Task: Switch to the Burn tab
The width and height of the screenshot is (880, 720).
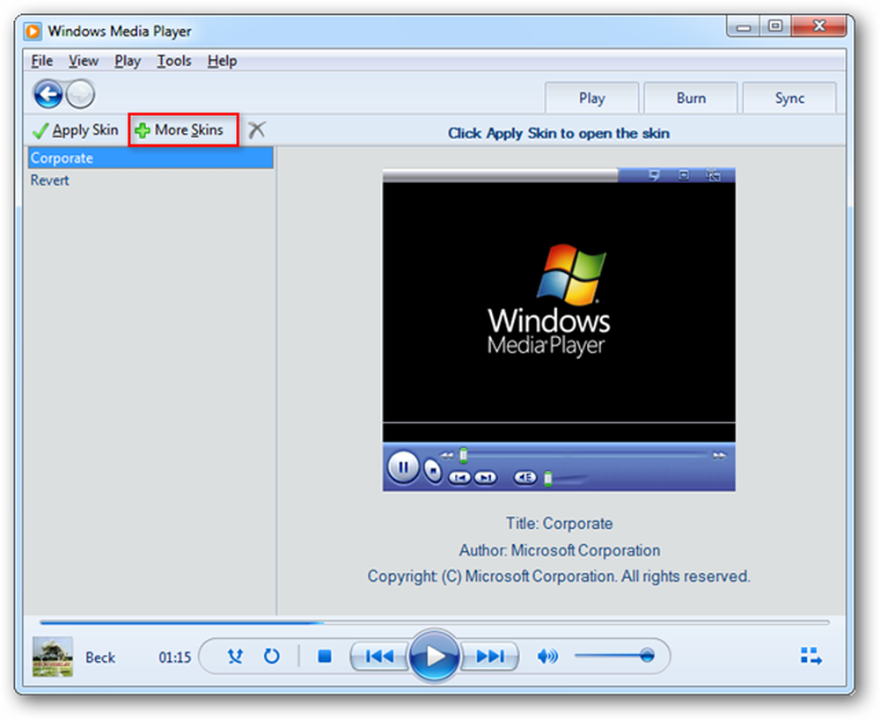Action: (691, 99)
